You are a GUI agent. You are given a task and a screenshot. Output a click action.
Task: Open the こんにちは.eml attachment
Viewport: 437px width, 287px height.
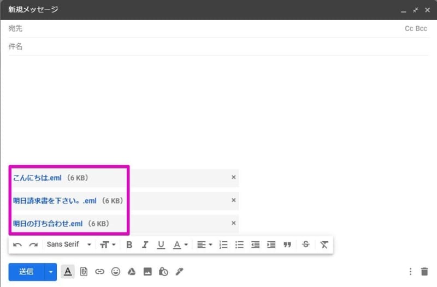coord(37,178)
